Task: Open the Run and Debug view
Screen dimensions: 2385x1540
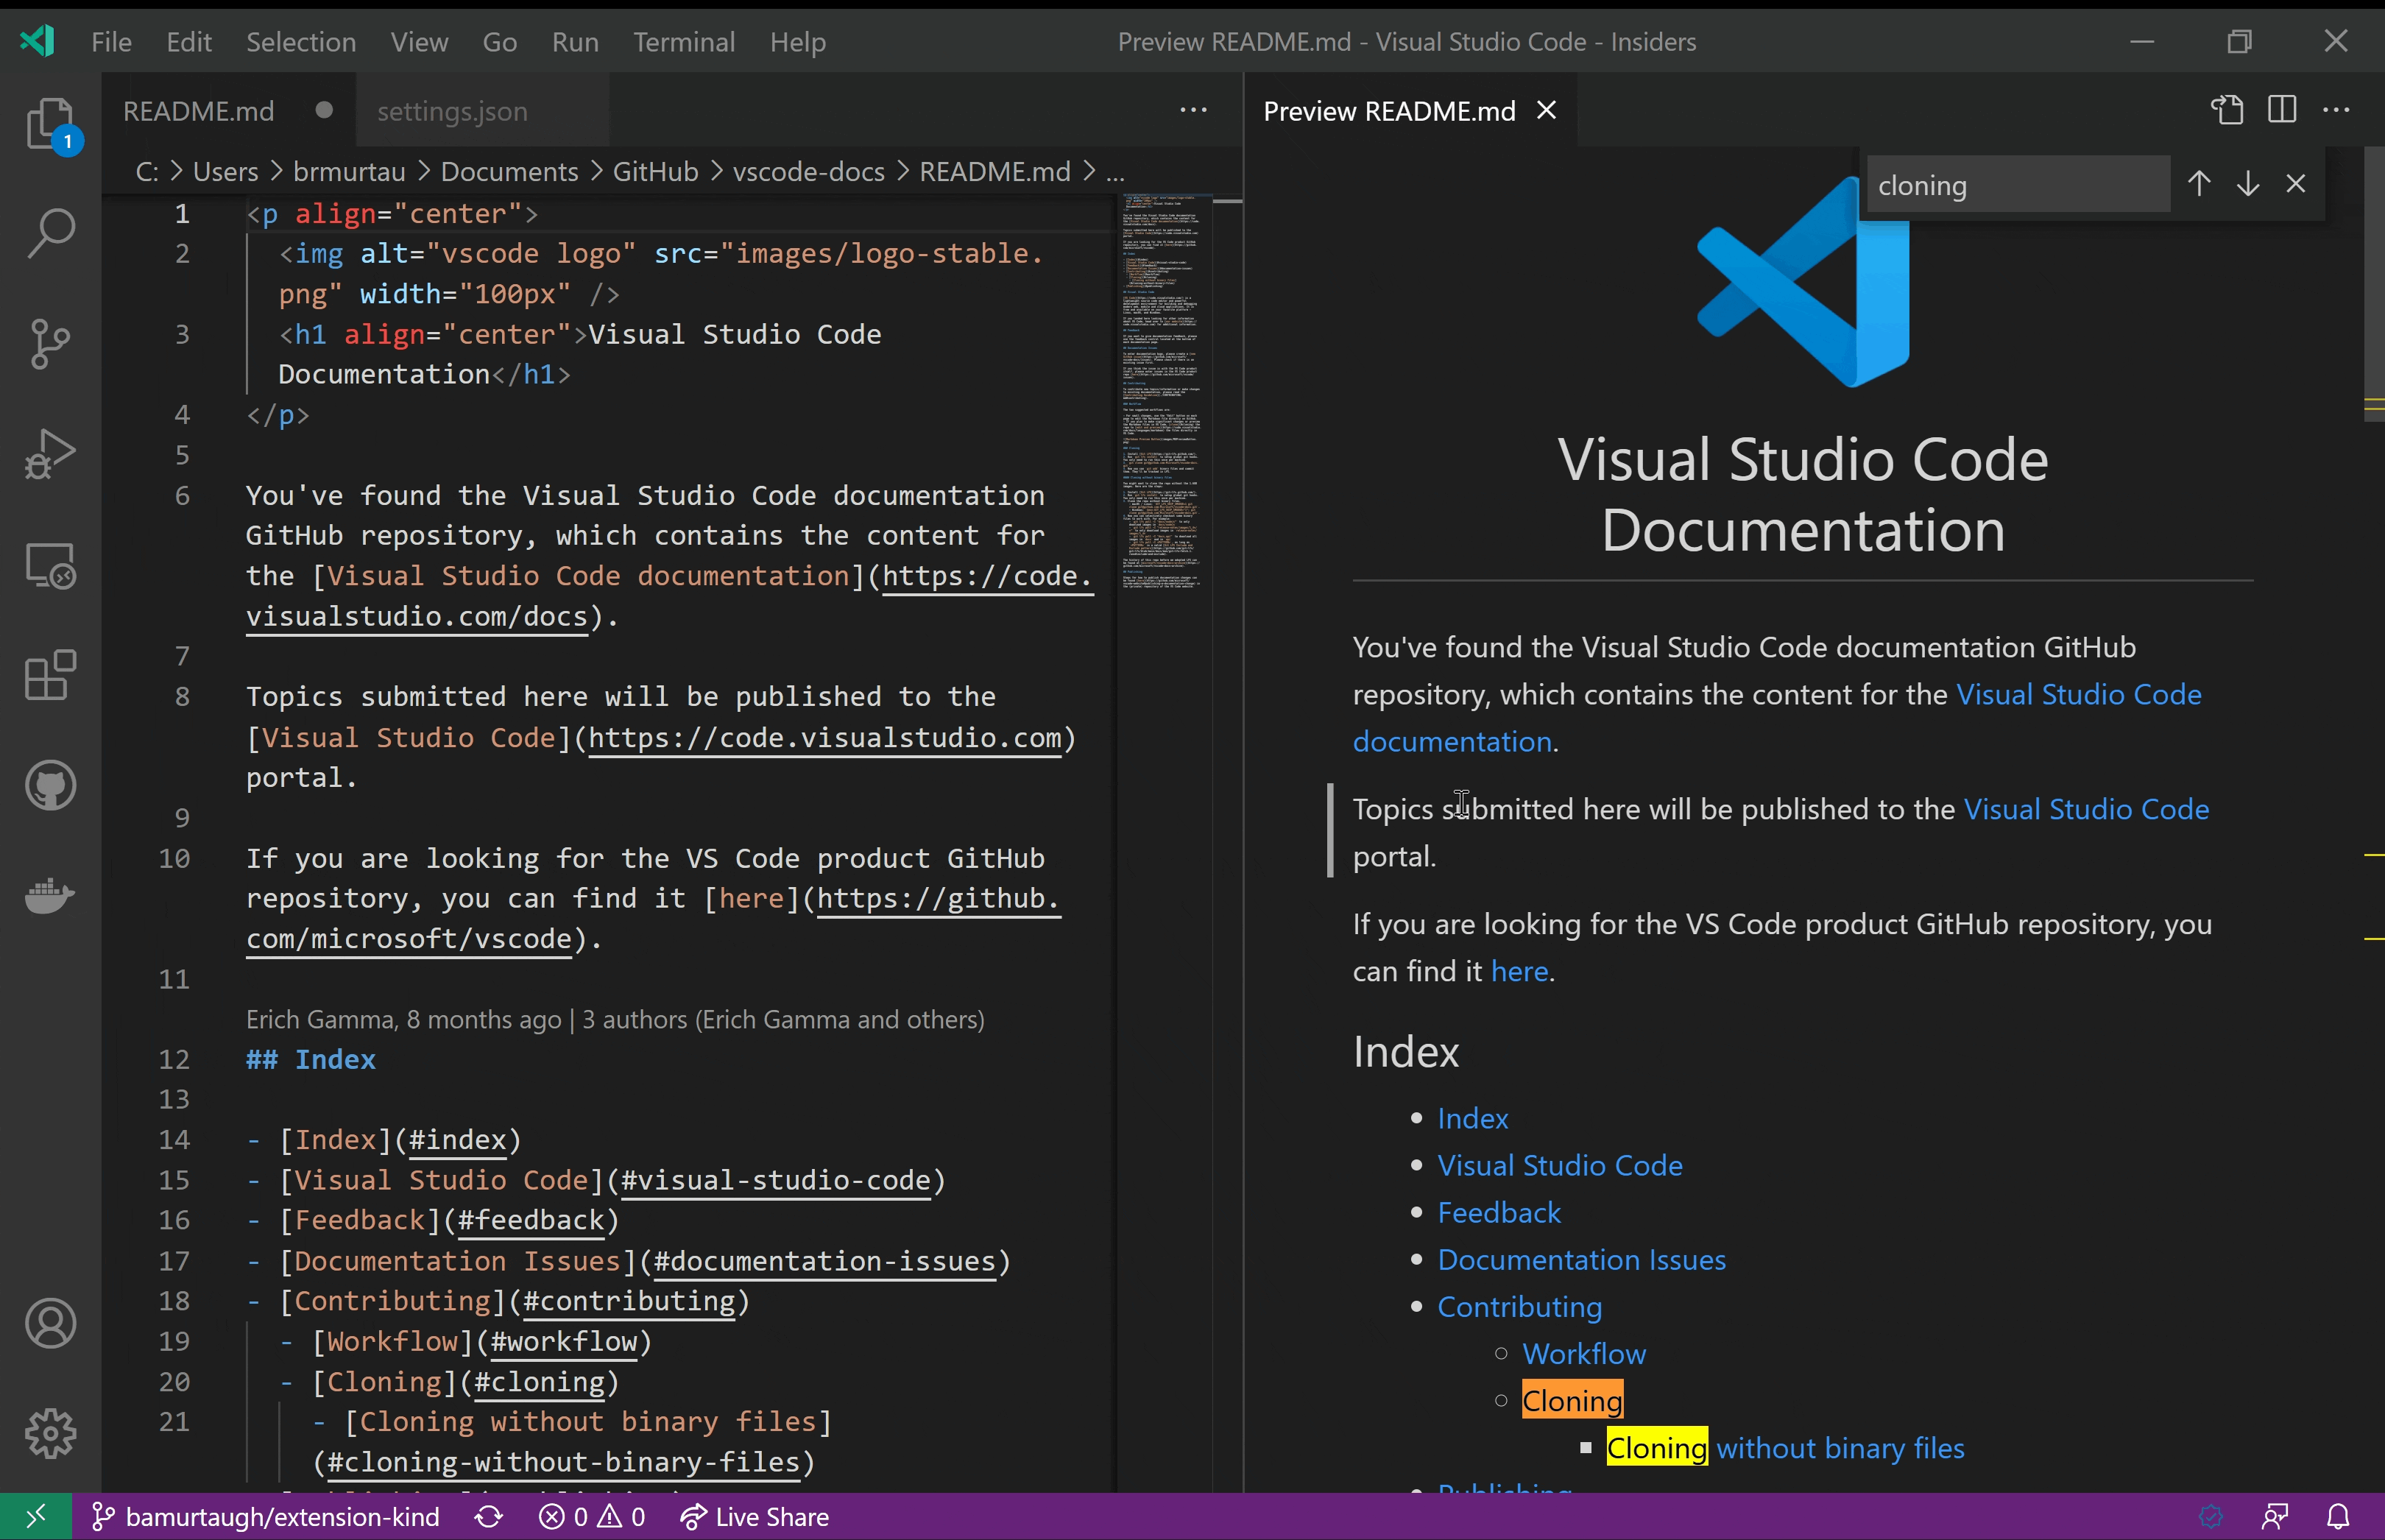Action: [50, 454]
